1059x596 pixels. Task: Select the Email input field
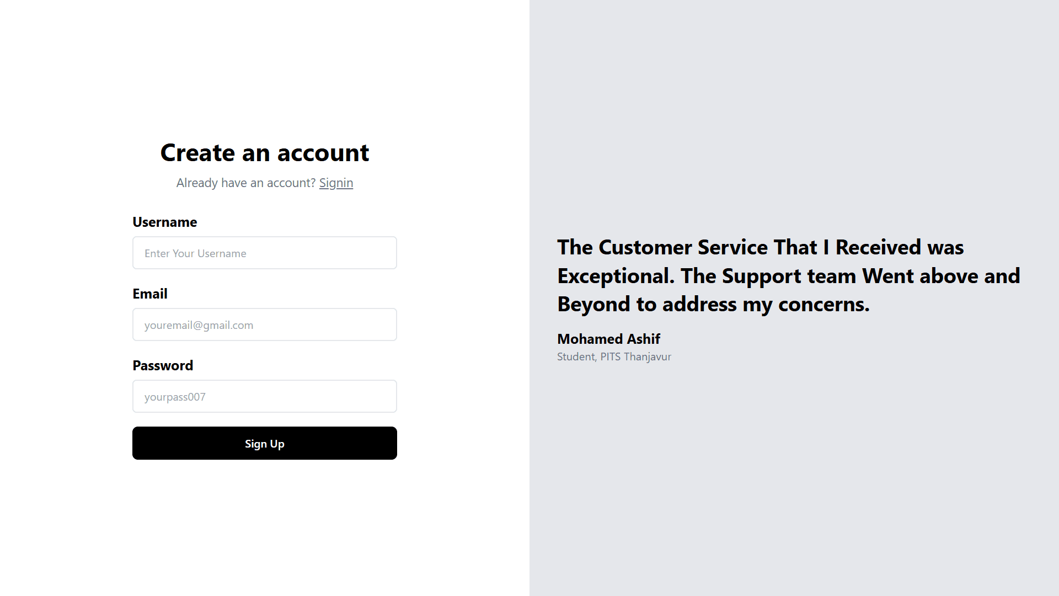point(265,324)
